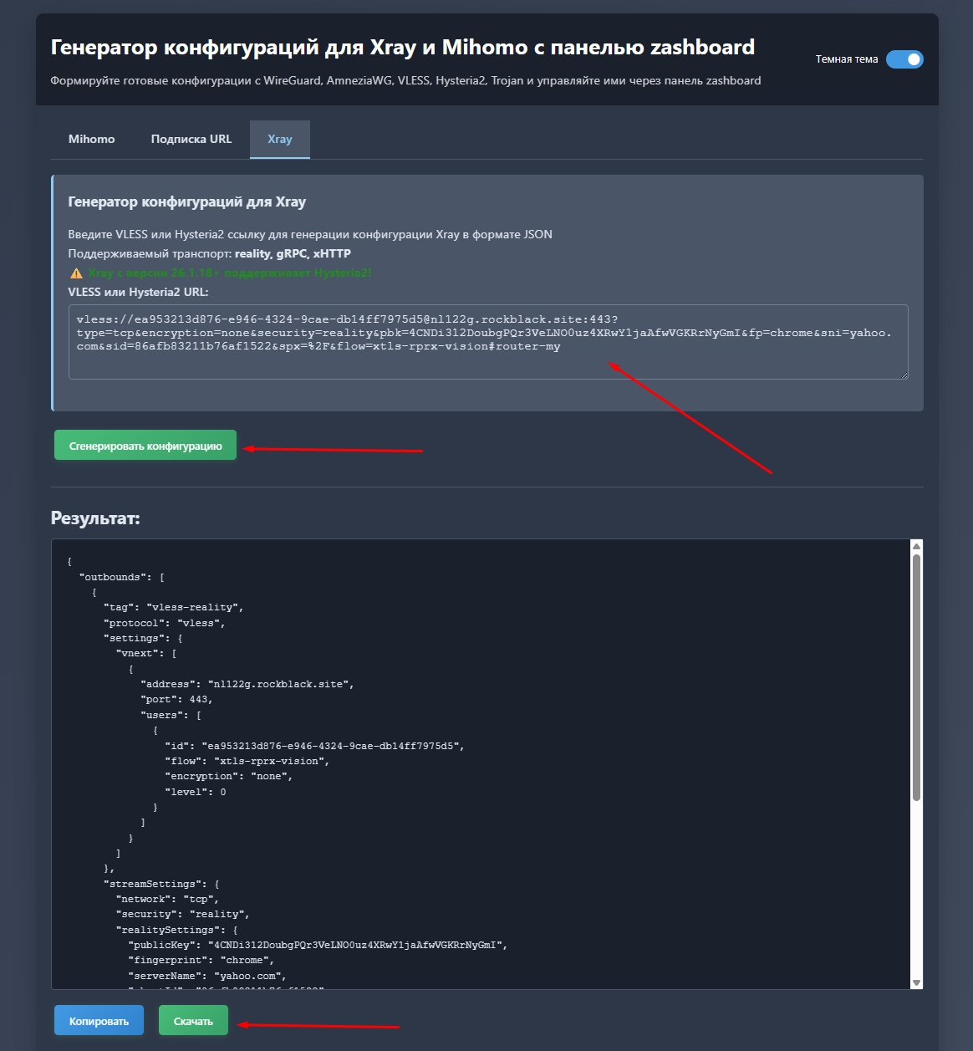Select the active Xray tab
The image size is (973, 1051).
click(x=279, y=139)
